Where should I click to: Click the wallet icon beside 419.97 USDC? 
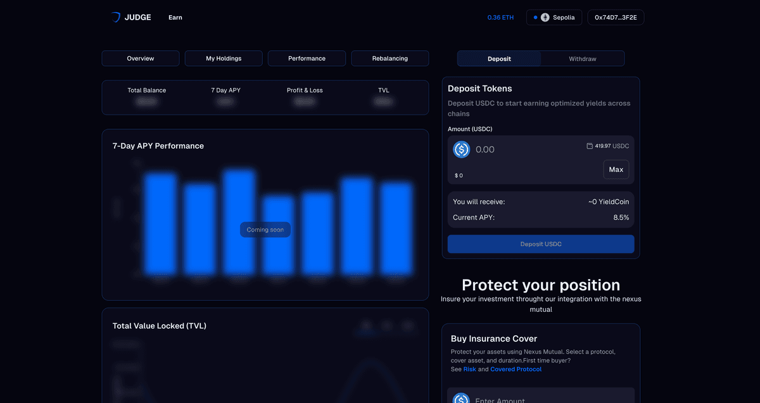pos(588,146)
